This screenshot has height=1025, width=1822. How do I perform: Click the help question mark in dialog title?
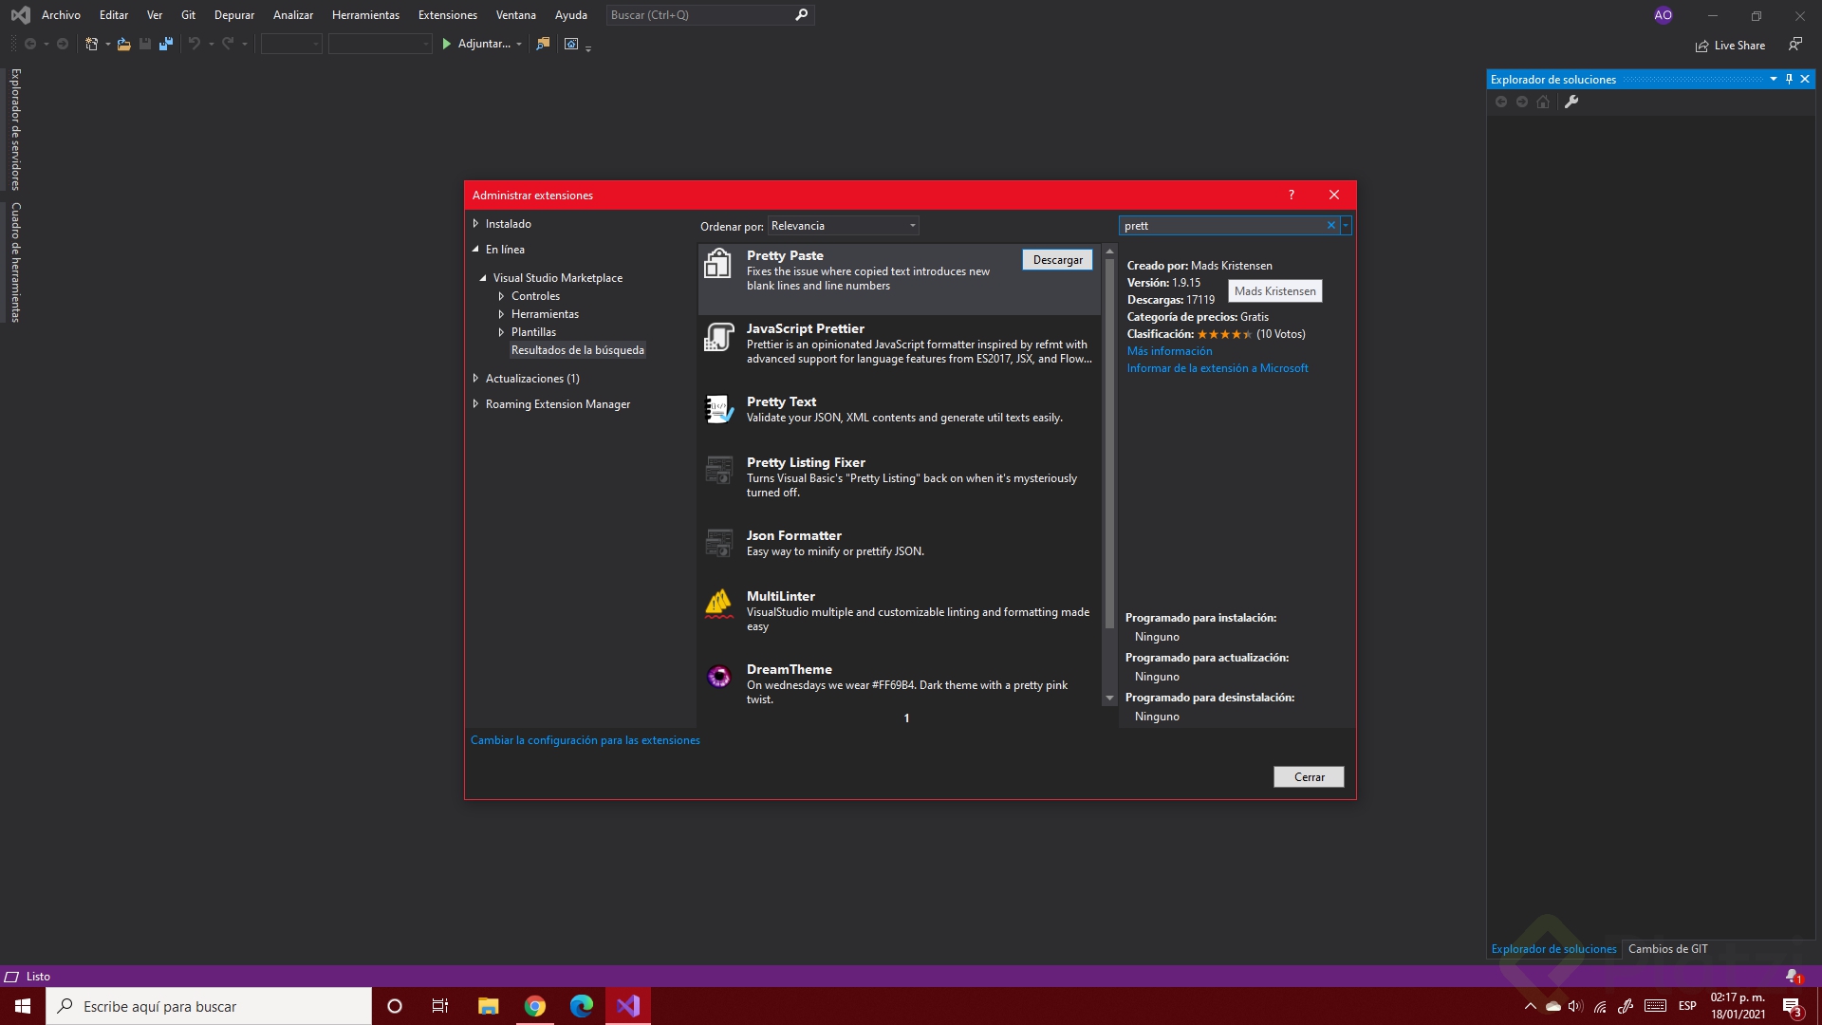click(x=1292, y=195)
